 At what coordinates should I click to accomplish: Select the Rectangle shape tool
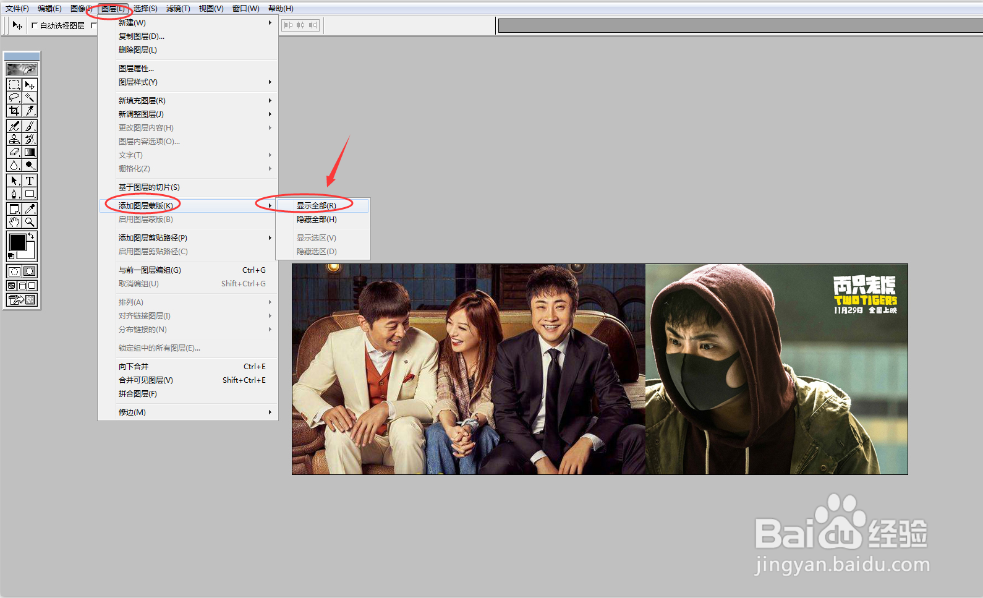tap(30, 194)
